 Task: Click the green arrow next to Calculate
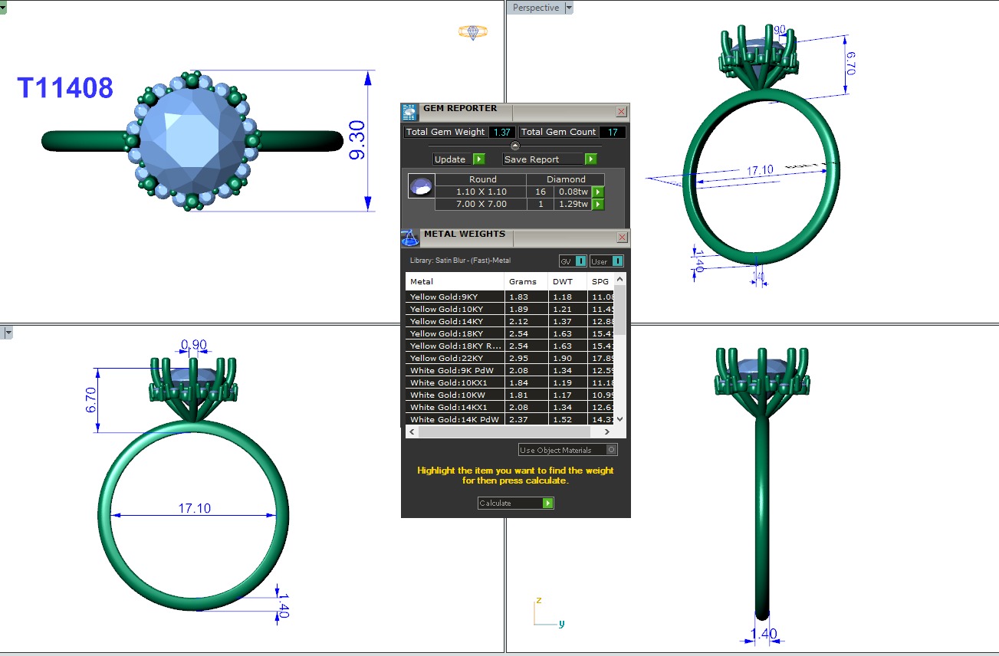coord(547,503)
